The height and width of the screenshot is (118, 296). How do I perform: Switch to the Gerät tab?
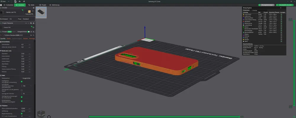click(x=31, y=5)
